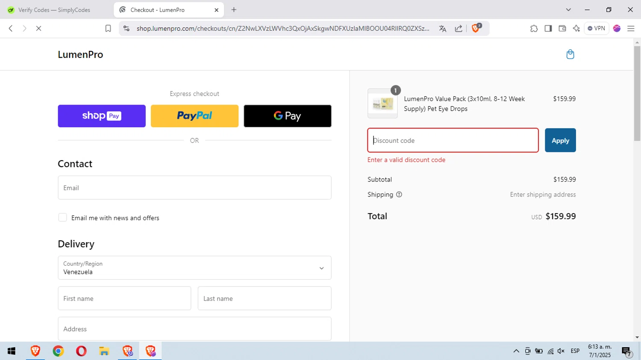This screenshot has height=360, width=641.
Task: Open the Leo AI assistant icon
Action: [576, 29]
